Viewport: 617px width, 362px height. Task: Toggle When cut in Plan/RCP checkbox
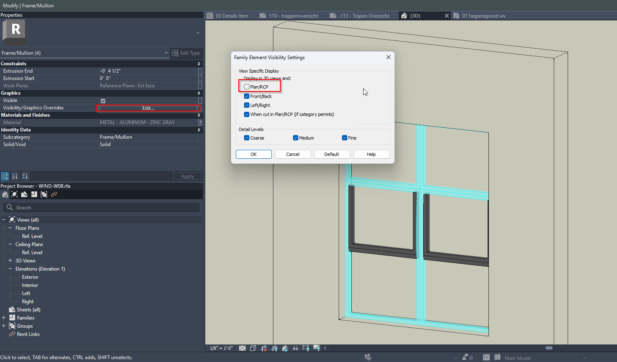pyautogui.click(x=246, y=114)
